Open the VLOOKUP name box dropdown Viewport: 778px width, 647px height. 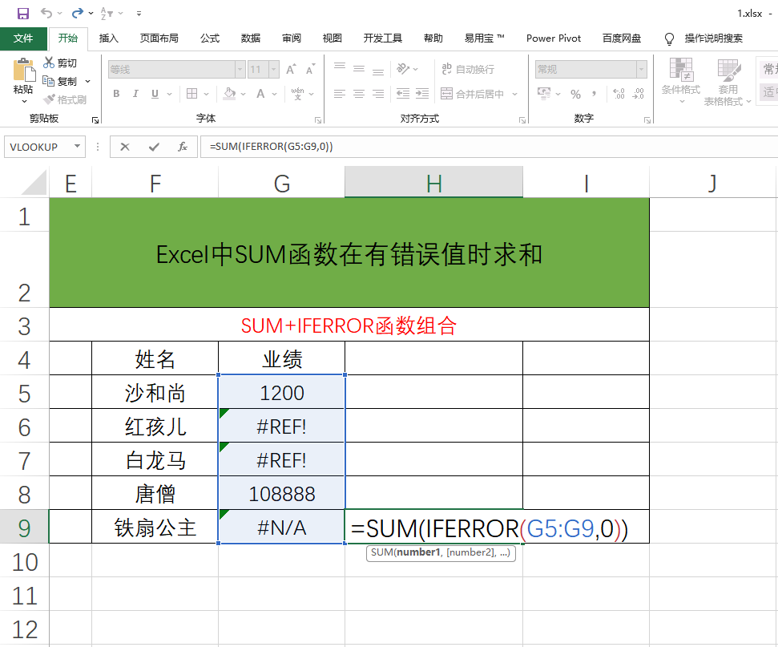(x=78, y=146)
